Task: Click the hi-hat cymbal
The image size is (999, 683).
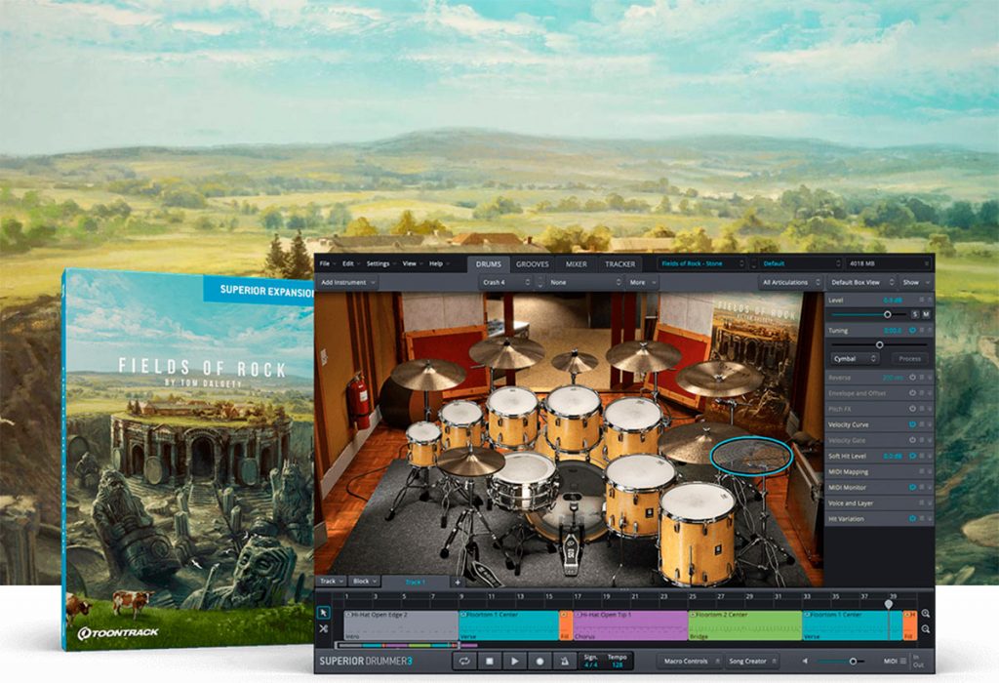Action: click(471, 461)
